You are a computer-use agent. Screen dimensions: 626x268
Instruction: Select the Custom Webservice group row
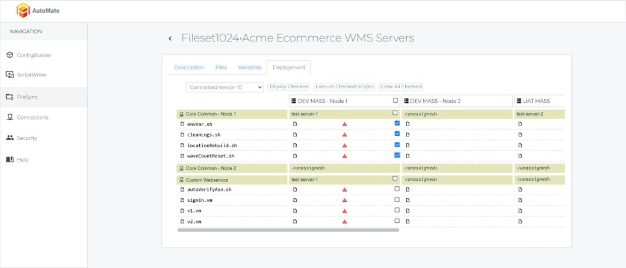[232, 180]
